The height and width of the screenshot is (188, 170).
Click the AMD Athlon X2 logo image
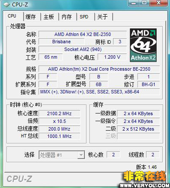(143, 45)
